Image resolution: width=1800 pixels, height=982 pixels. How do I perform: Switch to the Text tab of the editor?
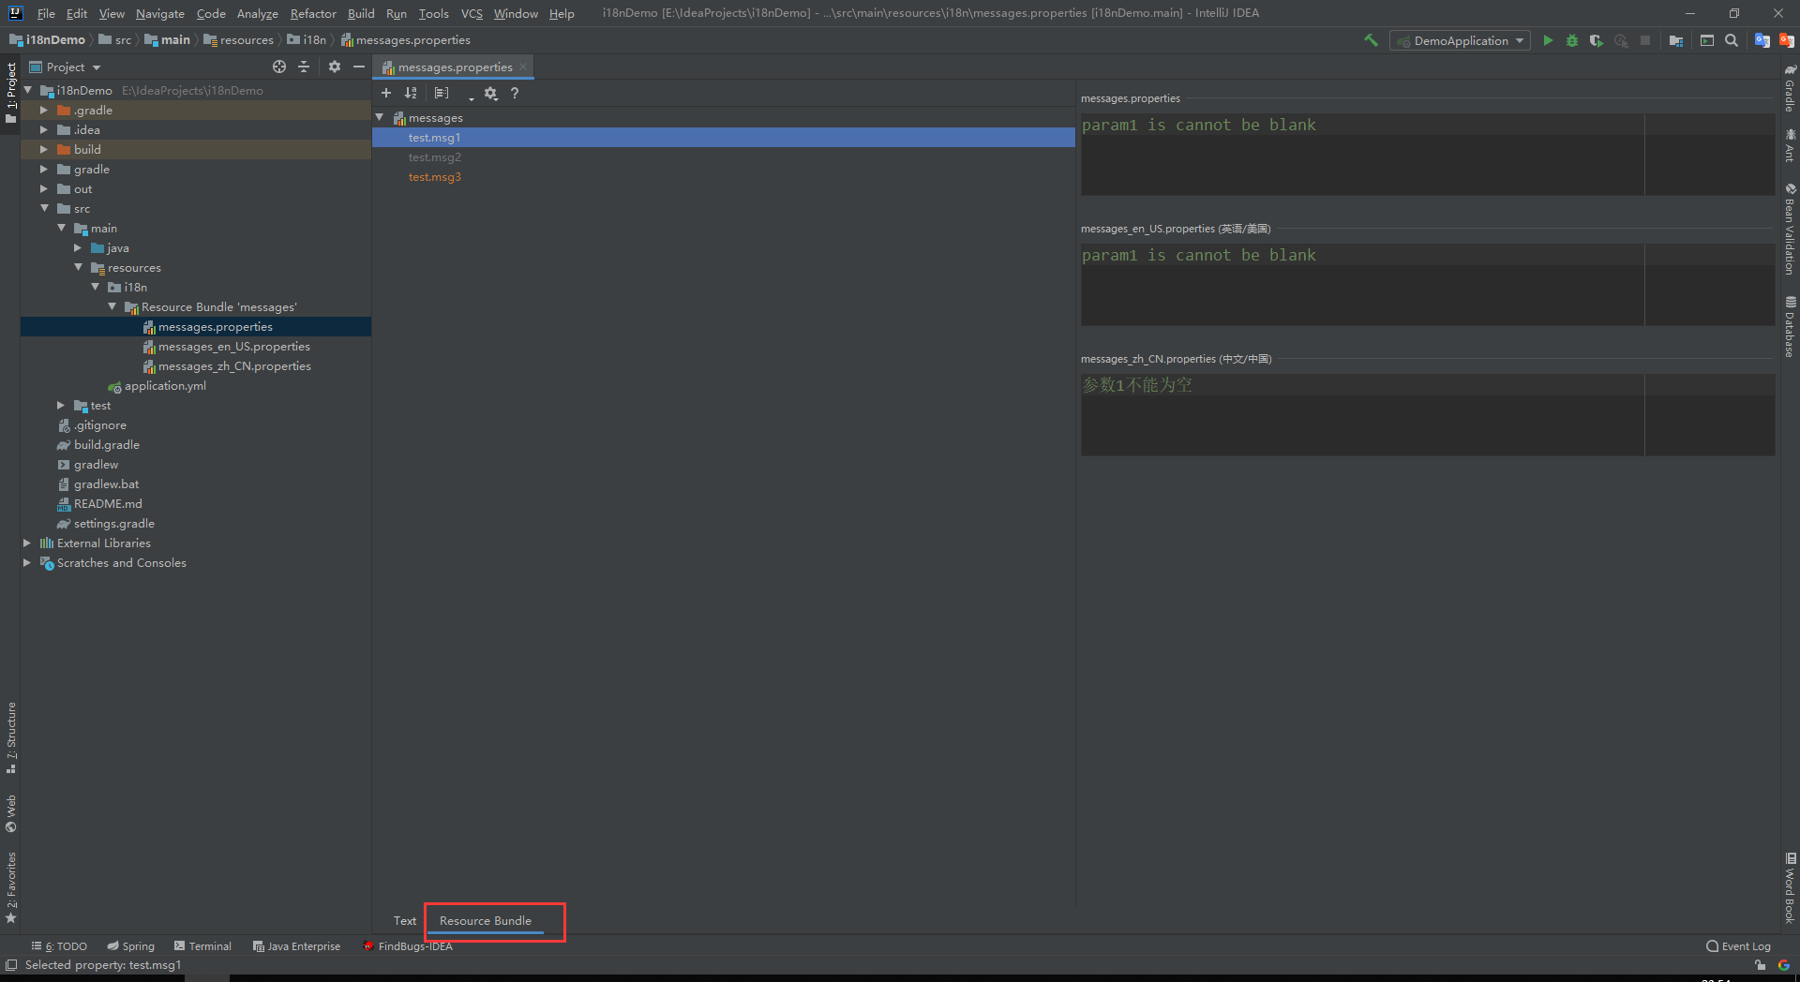[x=404, y=920]
